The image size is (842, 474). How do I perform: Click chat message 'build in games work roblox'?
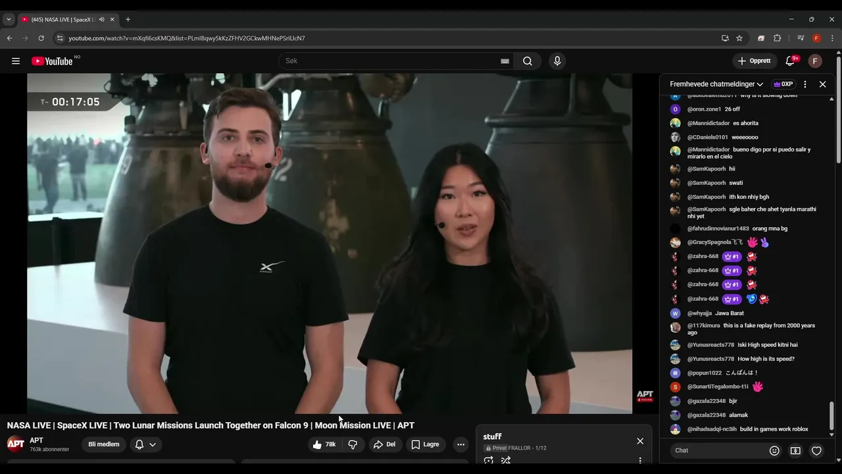pyautogui.click(x=774, y=429)
